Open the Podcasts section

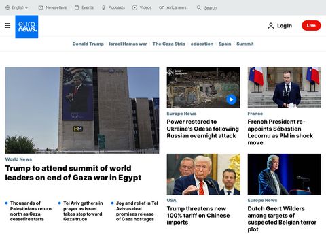click(x=117, y=7)
